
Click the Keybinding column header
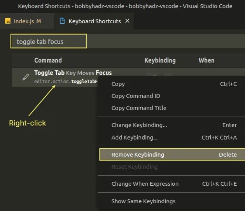coord(160,61)
